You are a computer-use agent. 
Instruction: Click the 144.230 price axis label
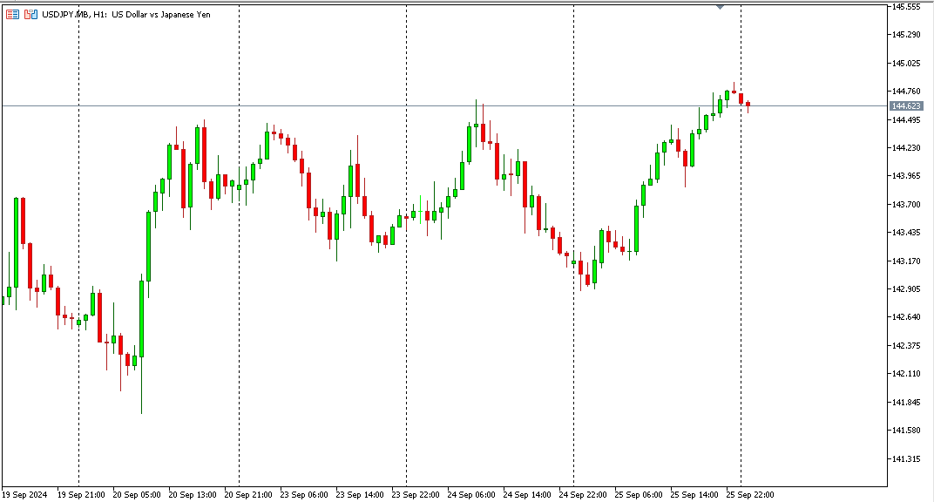click(x=906, y=147)
